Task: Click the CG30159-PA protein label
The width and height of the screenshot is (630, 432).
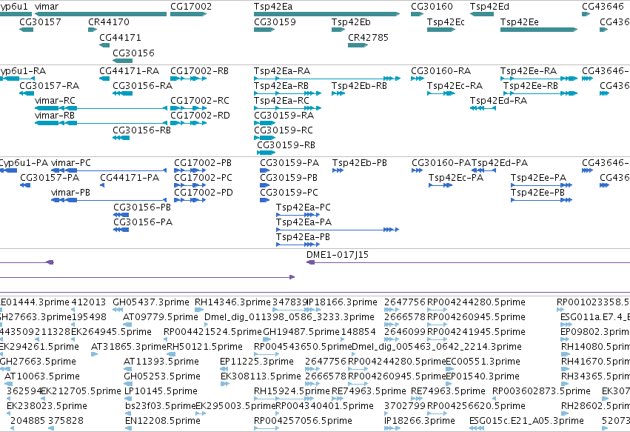Action: [289, 163]
